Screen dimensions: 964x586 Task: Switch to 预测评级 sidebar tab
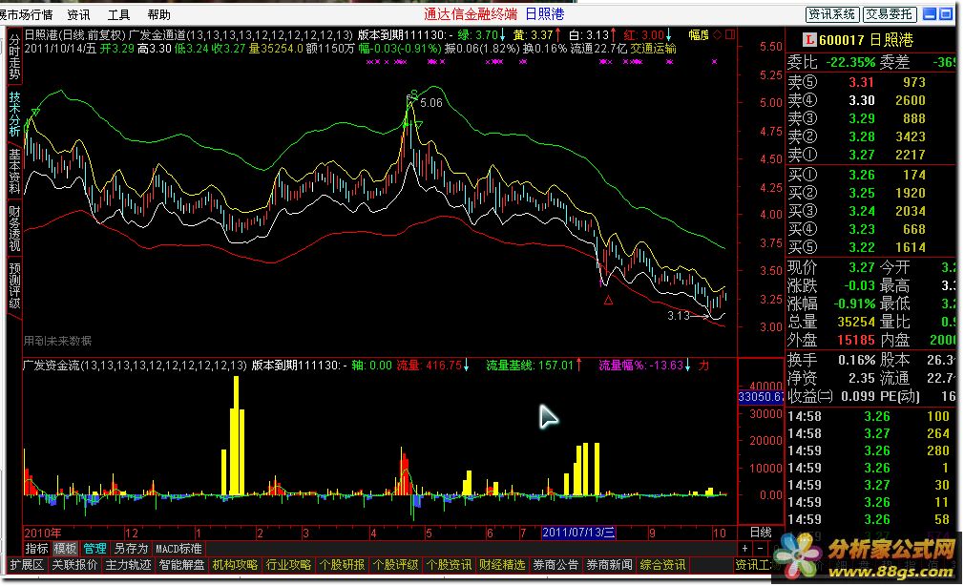(x=14, y=286)
